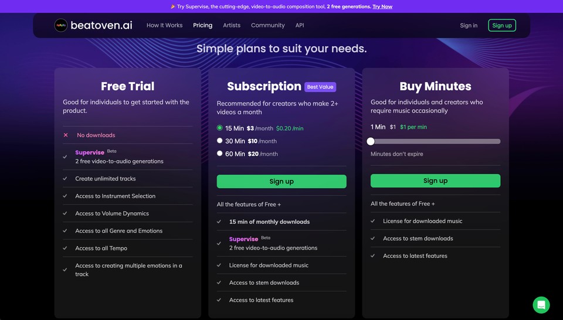This screenshot has height=320, width=563.
Task: Select the 15 Min $3/month plan
Action: (220, 128)
